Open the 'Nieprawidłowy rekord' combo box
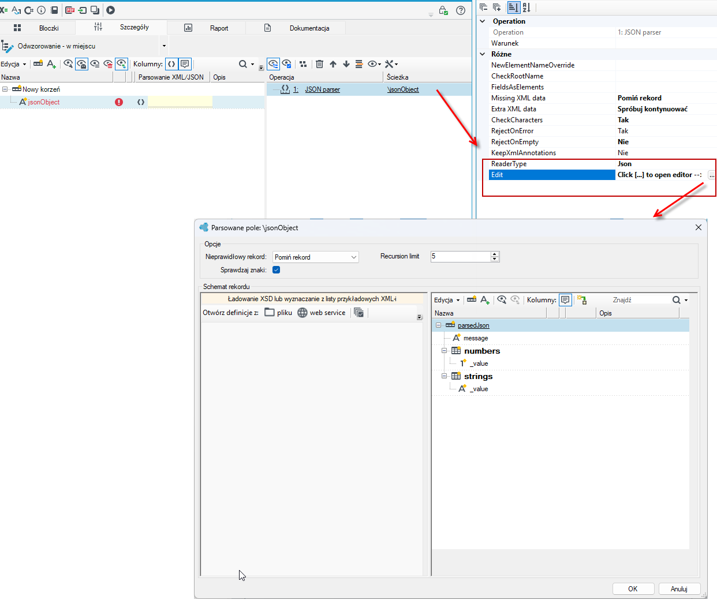Screen dimensions: 717x600 315,257
